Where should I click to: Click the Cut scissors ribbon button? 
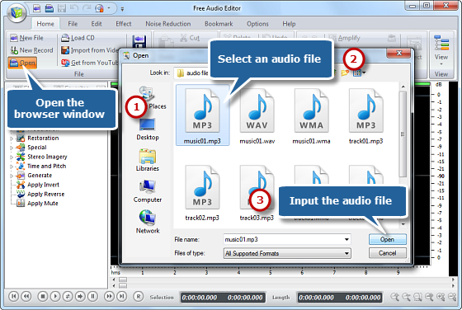[190, 38]
